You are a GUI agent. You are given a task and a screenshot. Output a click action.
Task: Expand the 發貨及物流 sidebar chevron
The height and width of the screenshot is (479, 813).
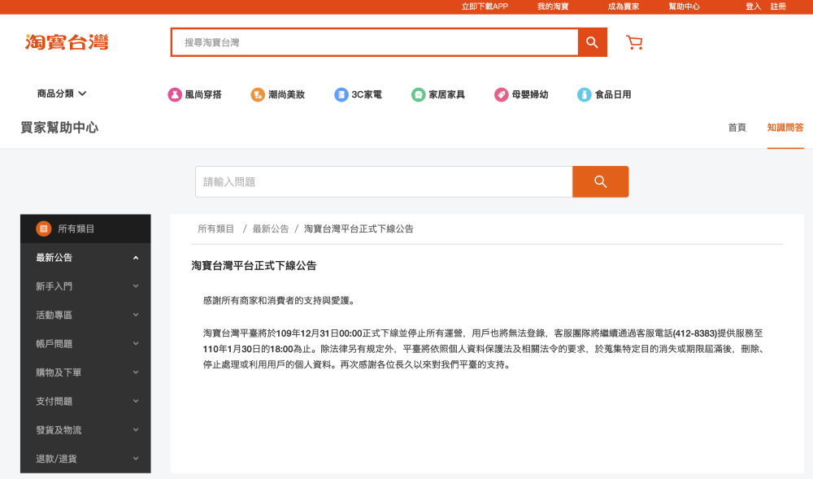136,429
